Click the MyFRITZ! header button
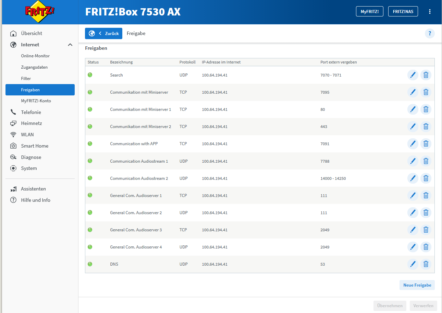Image resolution: width=442 pixels, height=313 pixels. click(x=369, y=11)
